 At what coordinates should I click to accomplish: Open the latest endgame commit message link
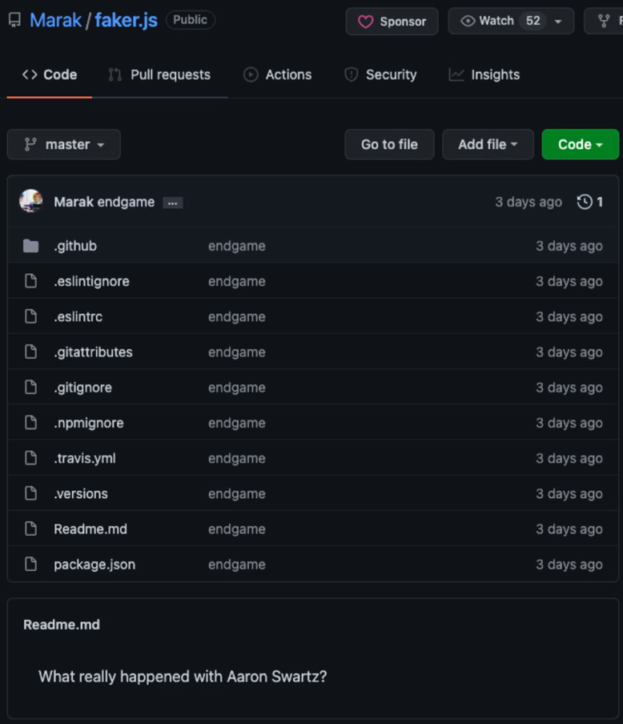[126, 202]
